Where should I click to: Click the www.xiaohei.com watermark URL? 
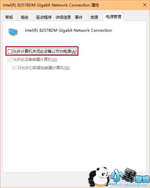[130, 185]
